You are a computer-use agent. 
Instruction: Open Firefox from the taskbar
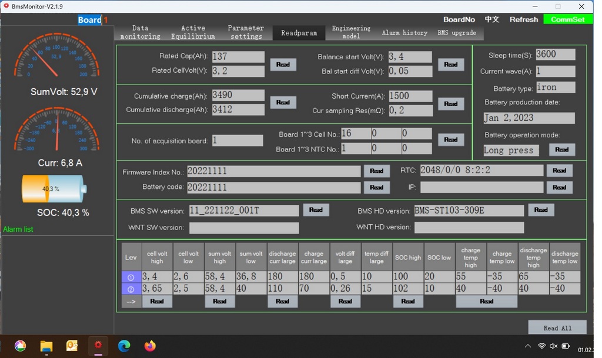pyautogui.click(x=150, y=346)
